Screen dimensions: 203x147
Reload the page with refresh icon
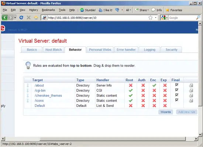click(x=21, y=17)
